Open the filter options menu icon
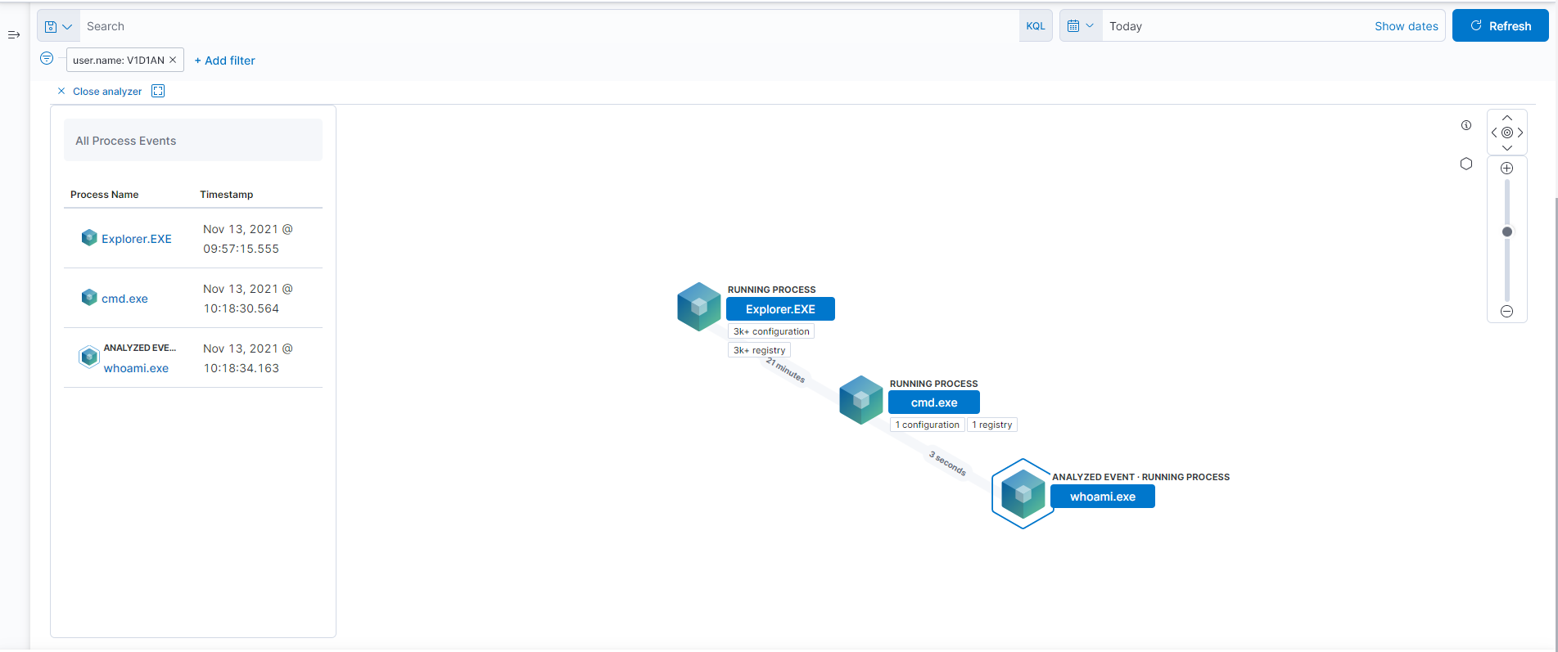This screenshot has height=652, width=1558. pyautogui.click(x=47, y=58)
